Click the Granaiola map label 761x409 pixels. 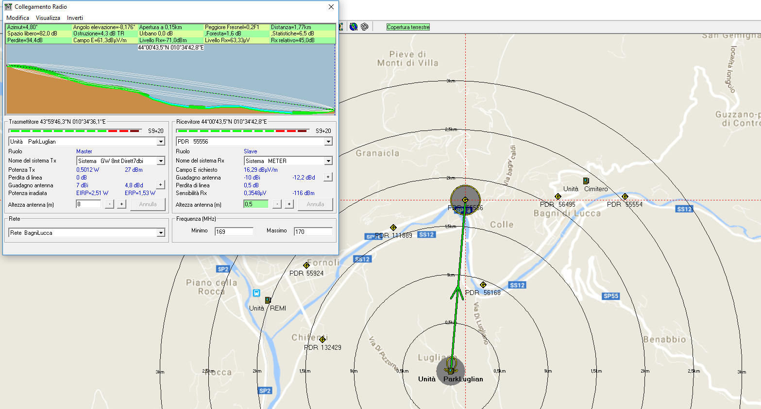(378, 153)
